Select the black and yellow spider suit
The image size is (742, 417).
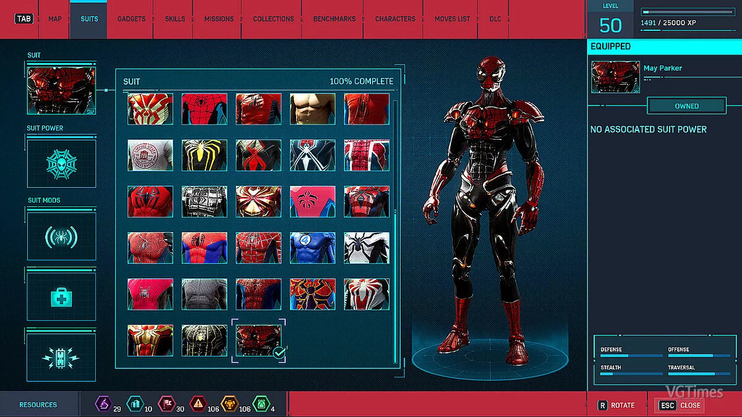[x=205, y=155]
